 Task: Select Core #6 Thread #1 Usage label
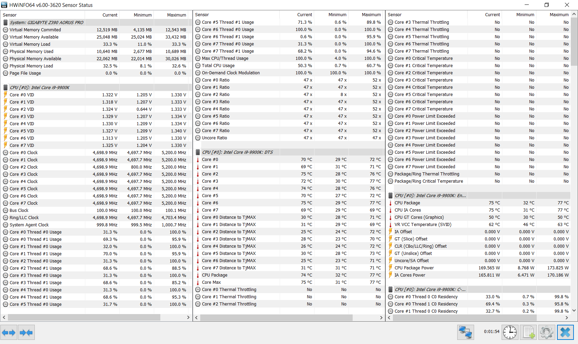(x=228, y=36)
